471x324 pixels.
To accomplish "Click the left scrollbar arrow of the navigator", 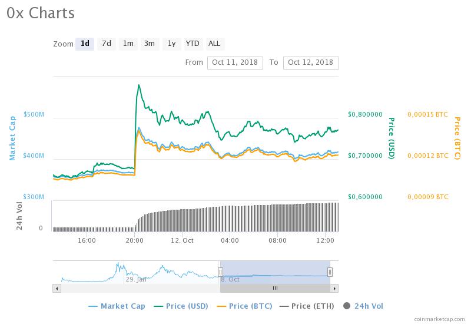I will [57, 288].
